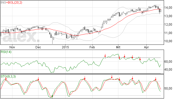Select the STO(9,3,3) indicator label
Viewport: 176px width, 99px height.
tap(8, 76)
